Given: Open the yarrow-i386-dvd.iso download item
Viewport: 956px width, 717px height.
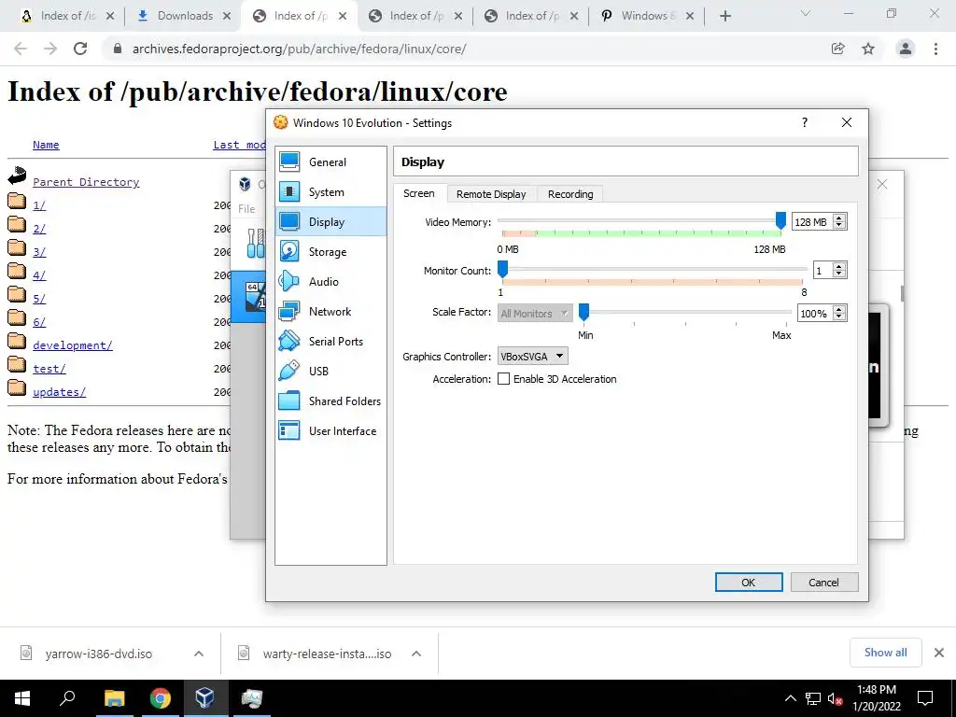Looking at the screenshot, I should click(x=97, y=654).
